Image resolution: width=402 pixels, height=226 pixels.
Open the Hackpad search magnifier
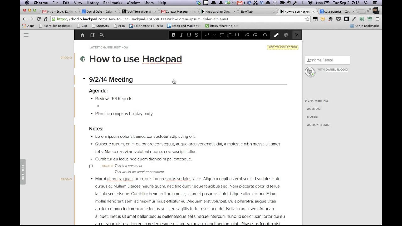(102, 35)
